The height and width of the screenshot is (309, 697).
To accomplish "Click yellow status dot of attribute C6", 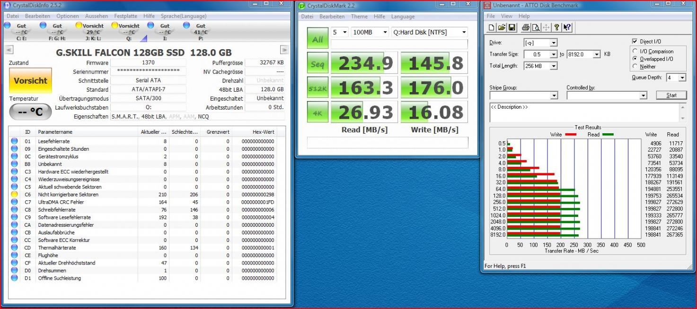I will coord(14,195).
